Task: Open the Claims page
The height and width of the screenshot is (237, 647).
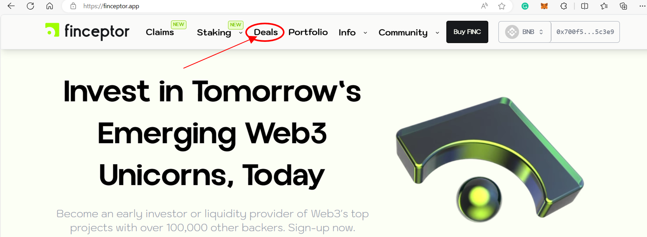Action: click(x=160, y=32)
